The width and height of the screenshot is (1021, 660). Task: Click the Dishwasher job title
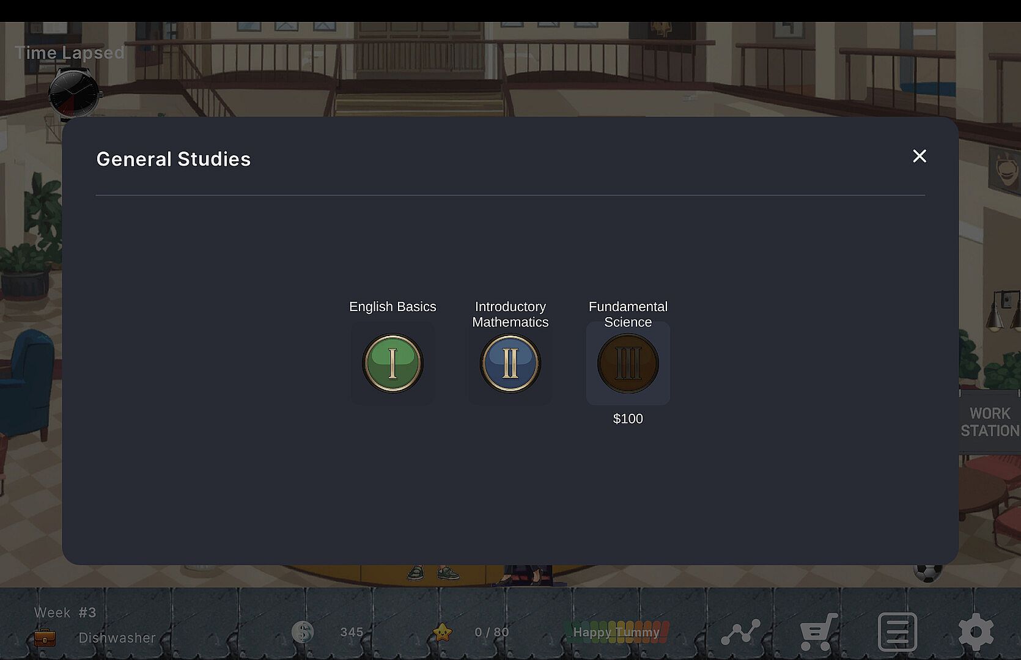[x=117, y=638]
